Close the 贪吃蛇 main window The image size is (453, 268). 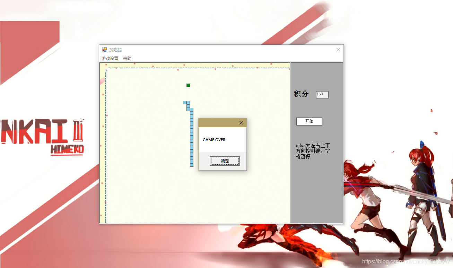click(338, 50)
